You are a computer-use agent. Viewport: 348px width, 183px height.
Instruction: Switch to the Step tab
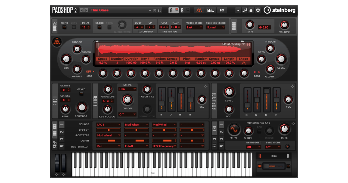coord(55,144)
